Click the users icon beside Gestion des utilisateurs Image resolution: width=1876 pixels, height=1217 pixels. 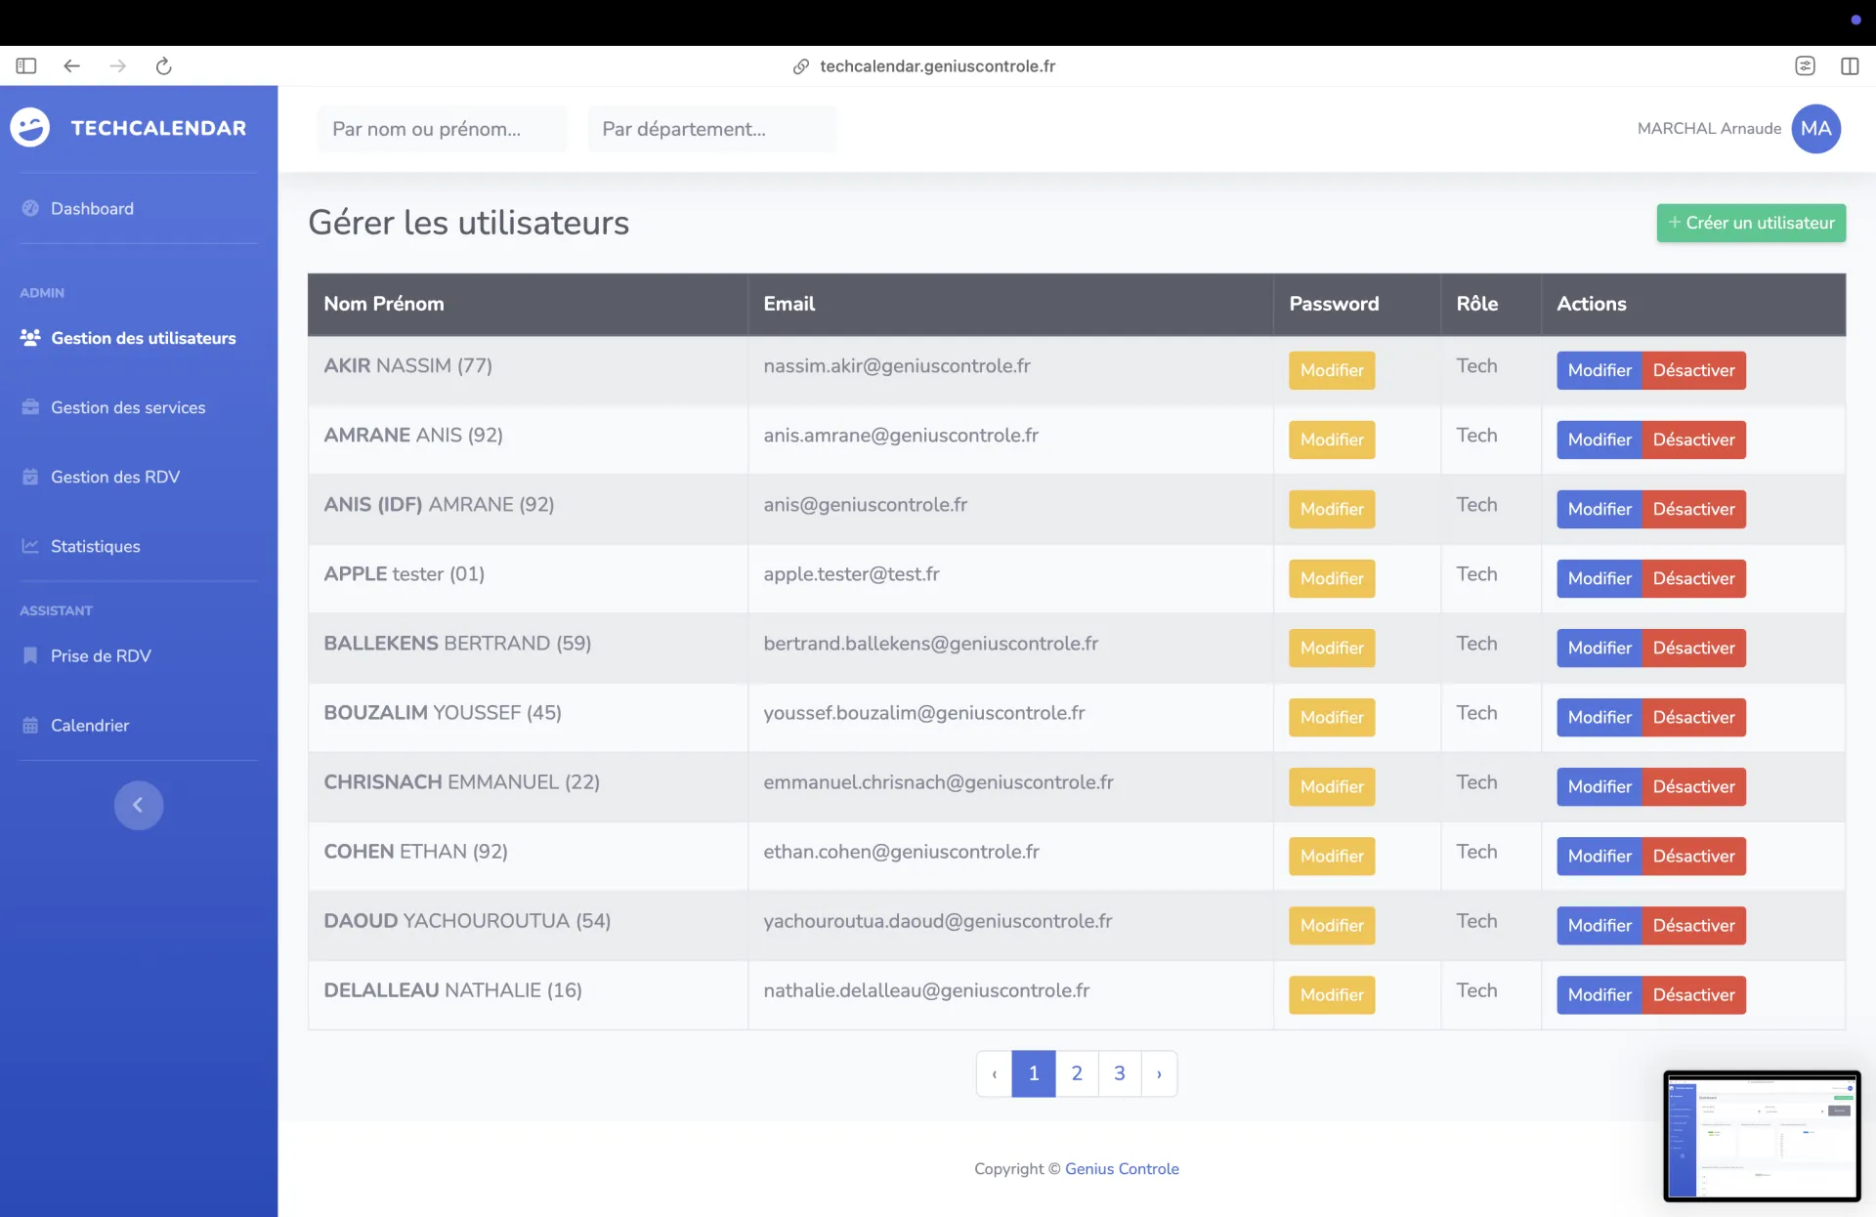(30, 337)
